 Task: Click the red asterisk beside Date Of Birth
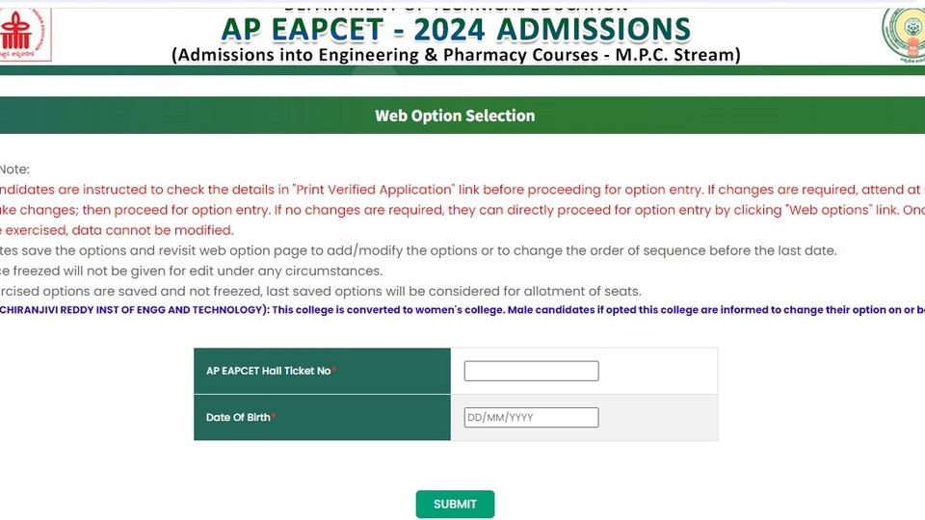pyautogui.click(x=273, y=416)
